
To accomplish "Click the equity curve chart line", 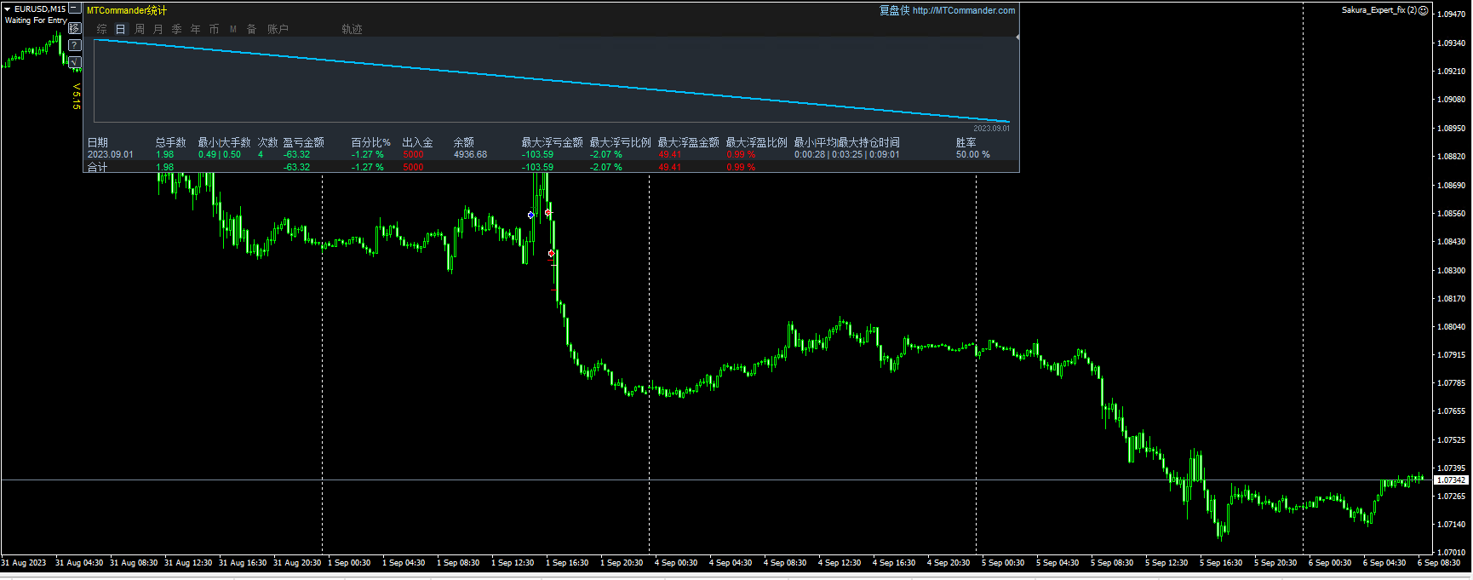I will (x=552, y=80).
